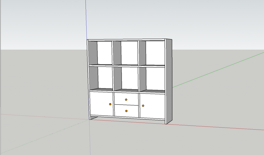Select the orange knob on the left cabinet door
264x155 pixels.
[110, 104]
